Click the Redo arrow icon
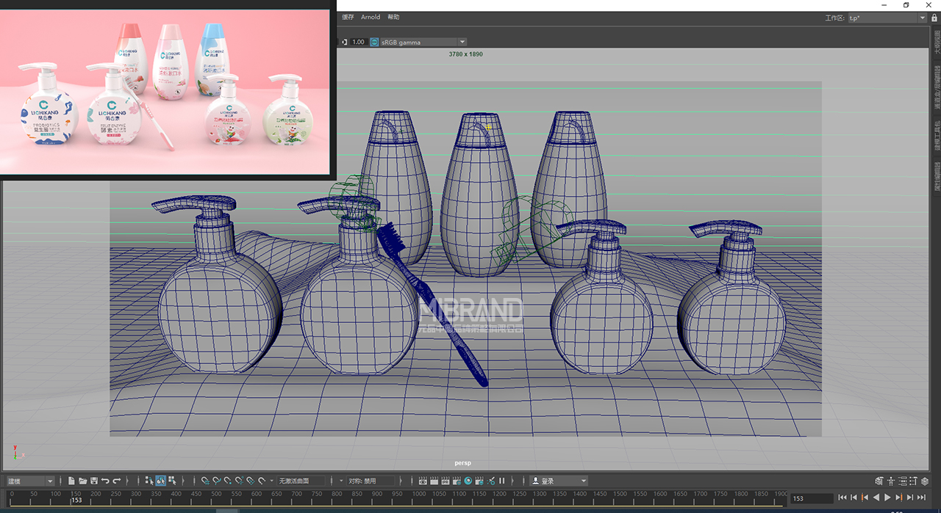Viewport: 941px width, 513px height. [x=117, y=481]
